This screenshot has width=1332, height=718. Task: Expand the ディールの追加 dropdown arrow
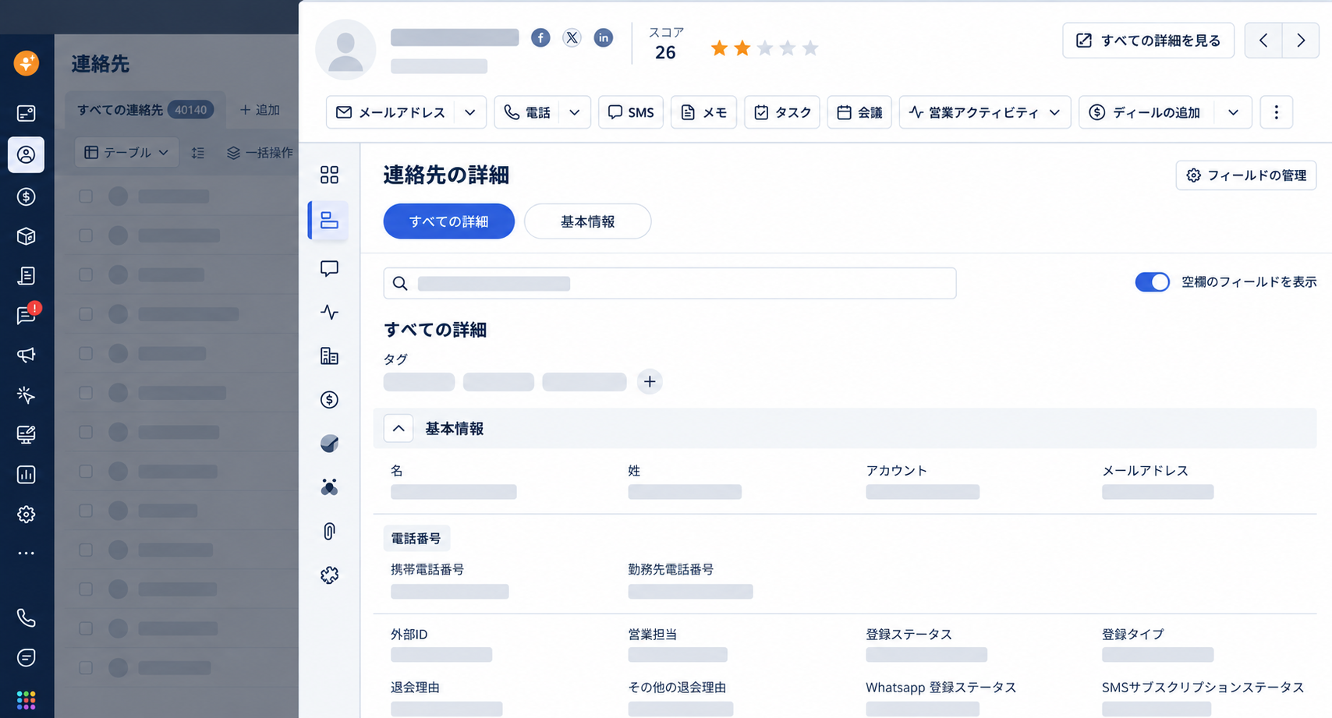[x=1233, y=112]
